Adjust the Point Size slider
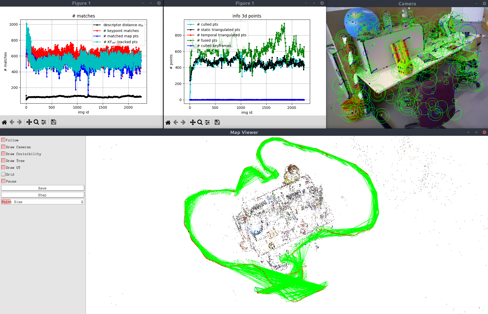 (43, 202)
